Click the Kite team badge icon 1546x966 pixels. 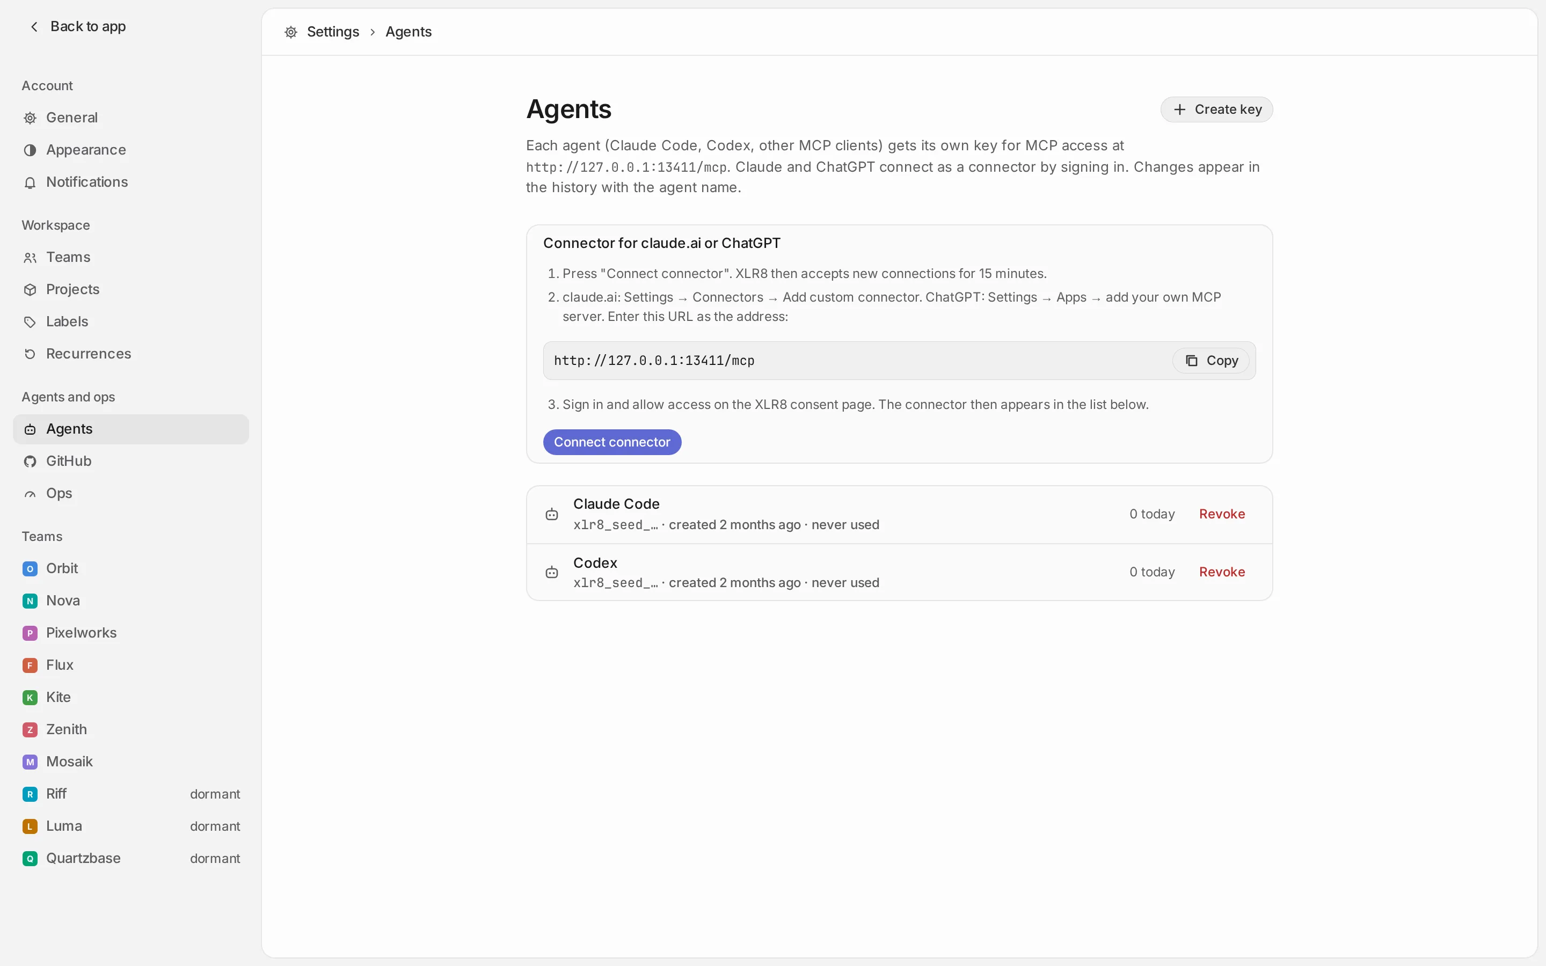[x=30, y=698]
